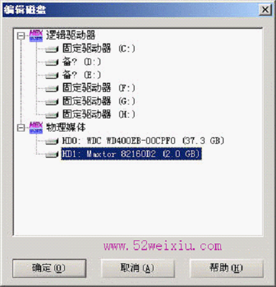Click the drive icon for 固定驱动器 (C:)
Screen dimensions: 276x287
pos(52,49)
